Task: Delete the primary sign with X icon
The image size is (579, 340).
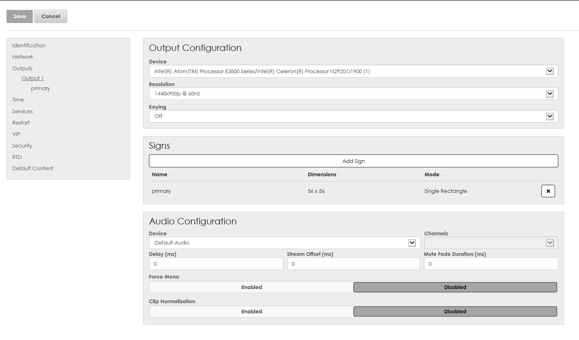Action: point(548,191)
